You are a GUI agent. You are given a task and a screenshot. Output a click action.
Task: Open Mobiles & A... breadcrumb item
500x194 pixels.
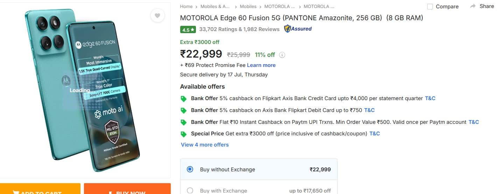[x=216, y=6]
